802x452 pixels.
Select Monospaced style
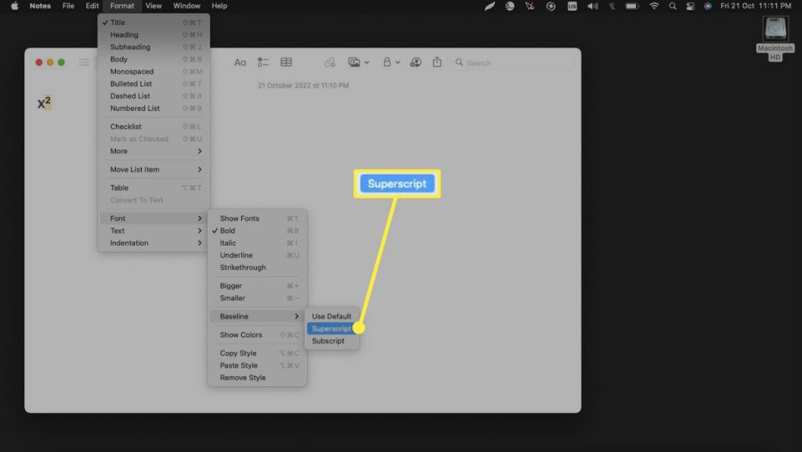(154, 71)
